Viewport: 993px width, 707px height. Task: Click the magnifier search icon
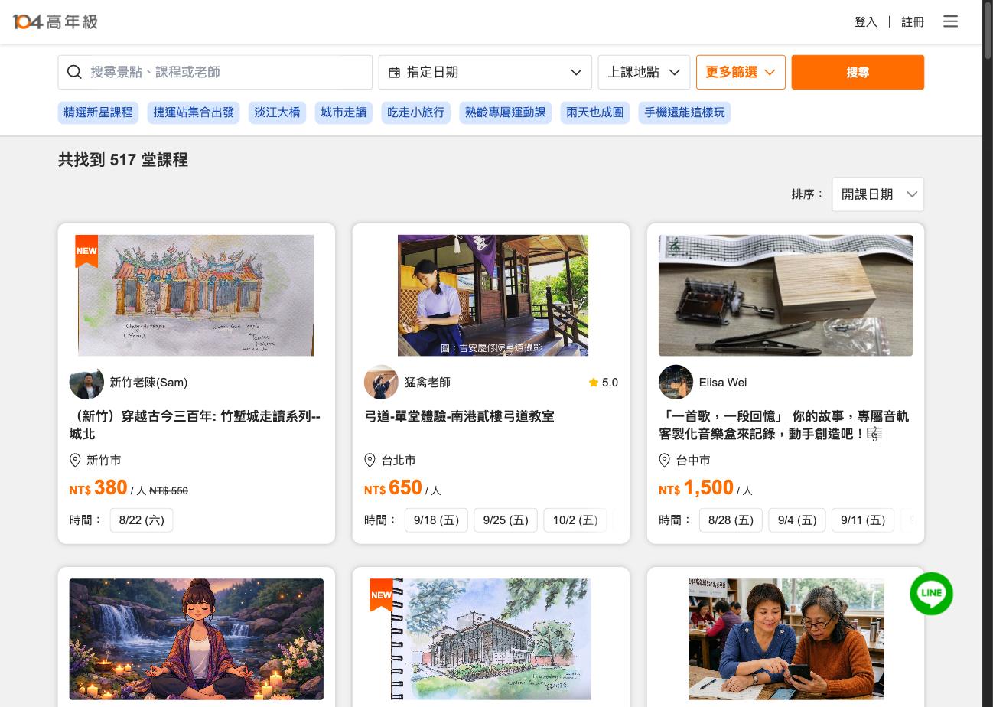pos(74,72)
